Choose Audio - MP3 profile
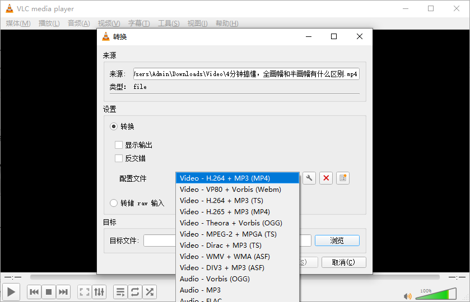Screen dimensions: 470x302 238,290
